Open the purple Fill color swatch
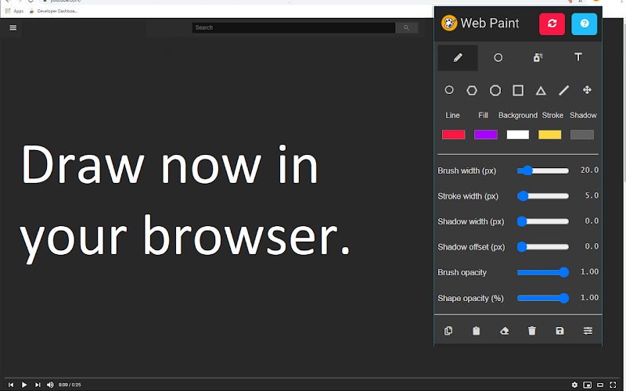The height and width of the screenshot is (391, 626). tap(485, 135)
